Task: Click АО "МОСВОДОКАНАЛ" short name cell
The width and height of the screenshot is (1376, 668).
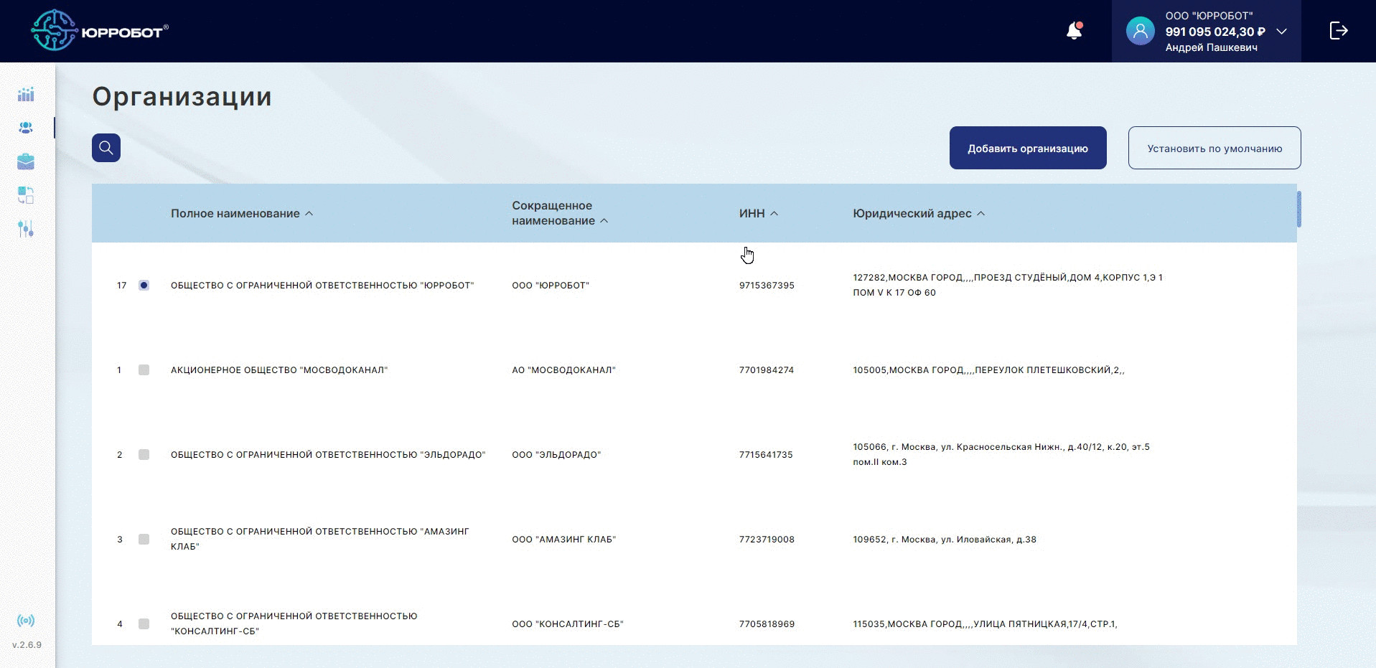Action: [x=563, y=370]
